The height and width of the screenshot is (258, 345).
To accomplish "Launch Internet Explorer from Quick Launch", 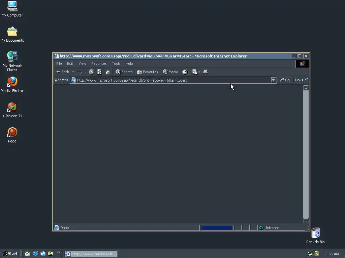I will pos(35,254).
